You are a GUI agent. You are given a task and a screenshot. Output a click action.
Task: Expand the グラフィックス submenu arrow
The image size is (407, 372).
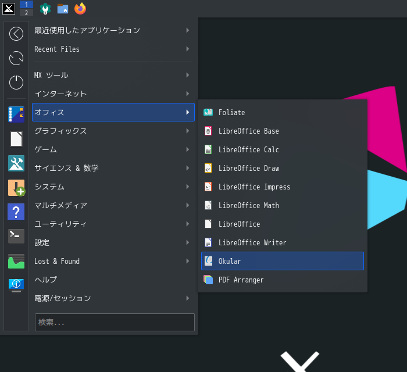187,131
